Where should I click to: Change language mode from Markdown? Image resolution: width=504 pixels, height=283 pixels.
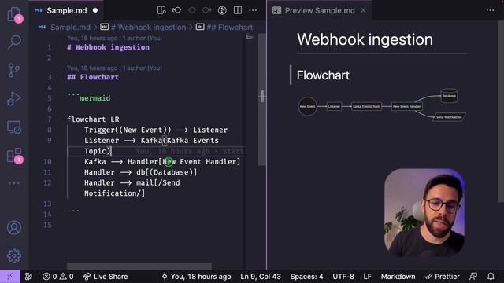point(398,276)
